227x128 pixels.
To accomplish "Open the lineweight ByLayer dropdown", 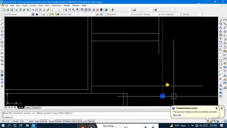I will tap(179, 14).
